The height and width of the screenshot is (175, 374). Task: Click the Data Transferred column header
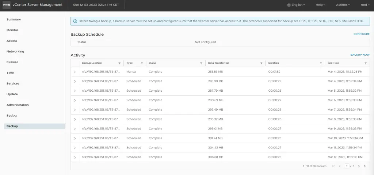[x=218, y=63]
